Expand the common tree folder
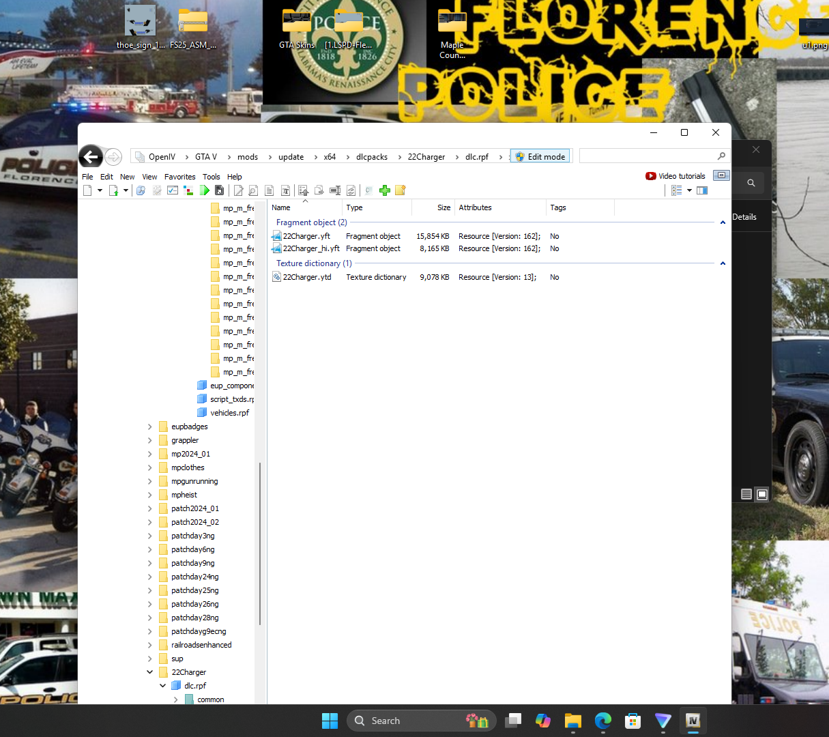 (176, 699)
